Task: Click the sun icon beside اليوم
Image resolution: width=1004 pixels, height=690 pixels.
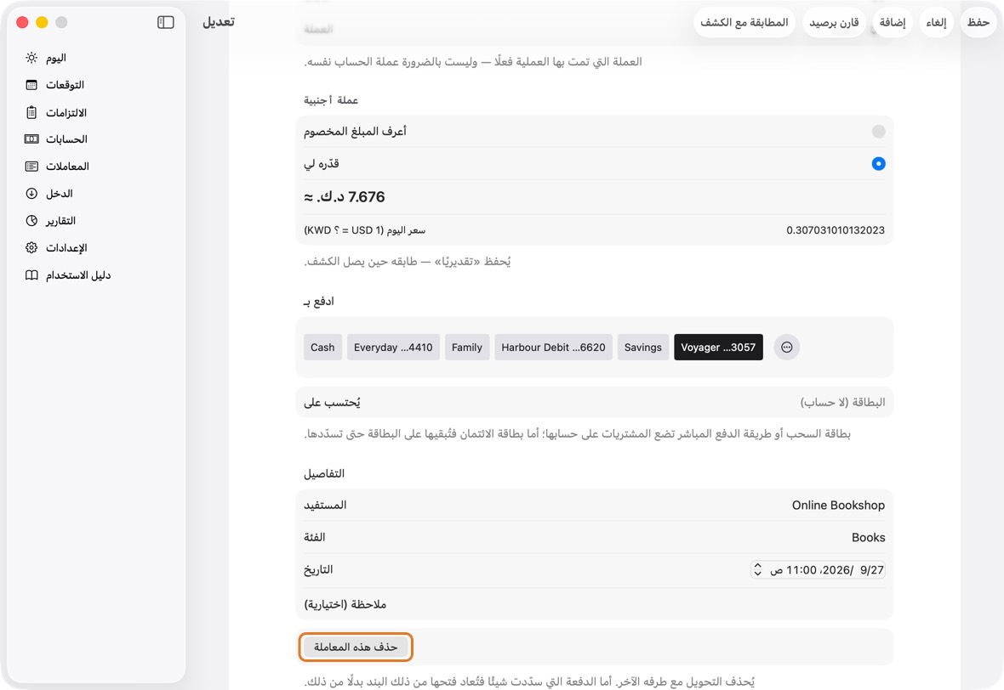Action: [31, 58]
